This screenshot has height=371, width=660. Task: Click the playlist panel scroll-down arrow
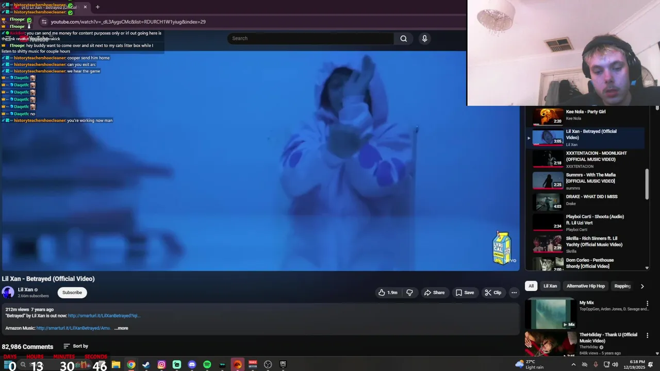tap(647, 268)
